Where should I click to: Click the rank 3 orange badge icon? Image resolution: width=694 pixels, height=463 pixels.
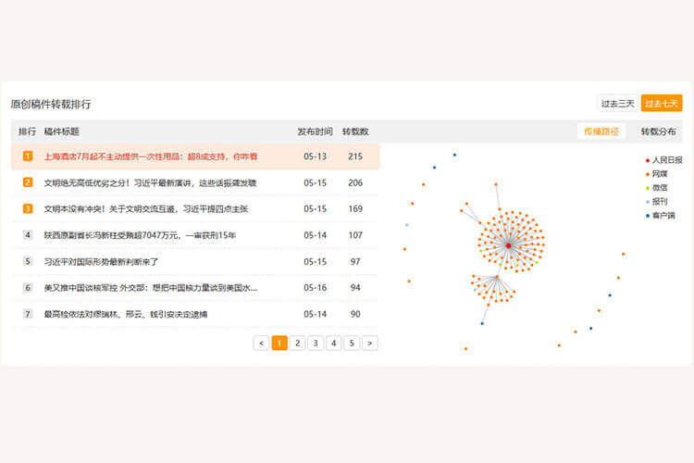[28, 208]
